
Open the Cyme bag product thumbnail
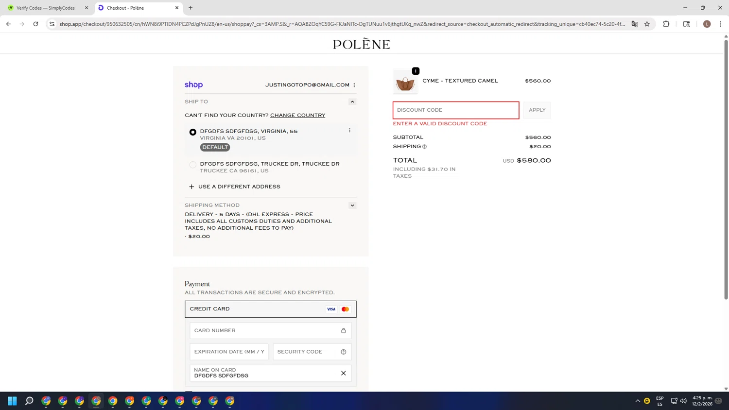click(405, 82)
